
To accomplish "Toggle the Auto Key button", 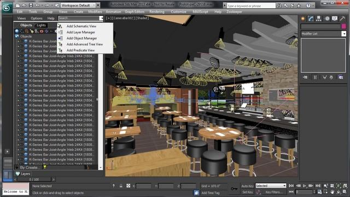I will (x=247, y=186).
